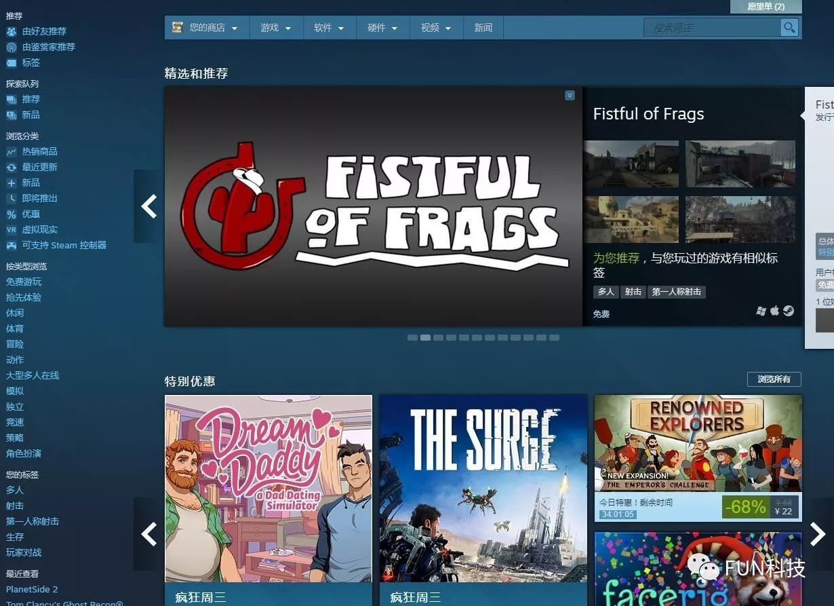
Task: Open the 新闻 tab
Action: point(483,28)
